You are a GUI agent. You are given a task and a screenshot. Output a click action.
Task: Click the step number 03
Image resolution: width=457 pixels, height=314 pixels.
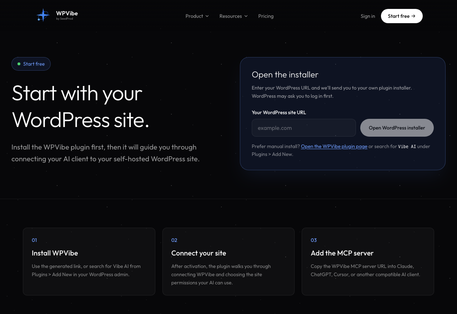(x=313, y=240)
